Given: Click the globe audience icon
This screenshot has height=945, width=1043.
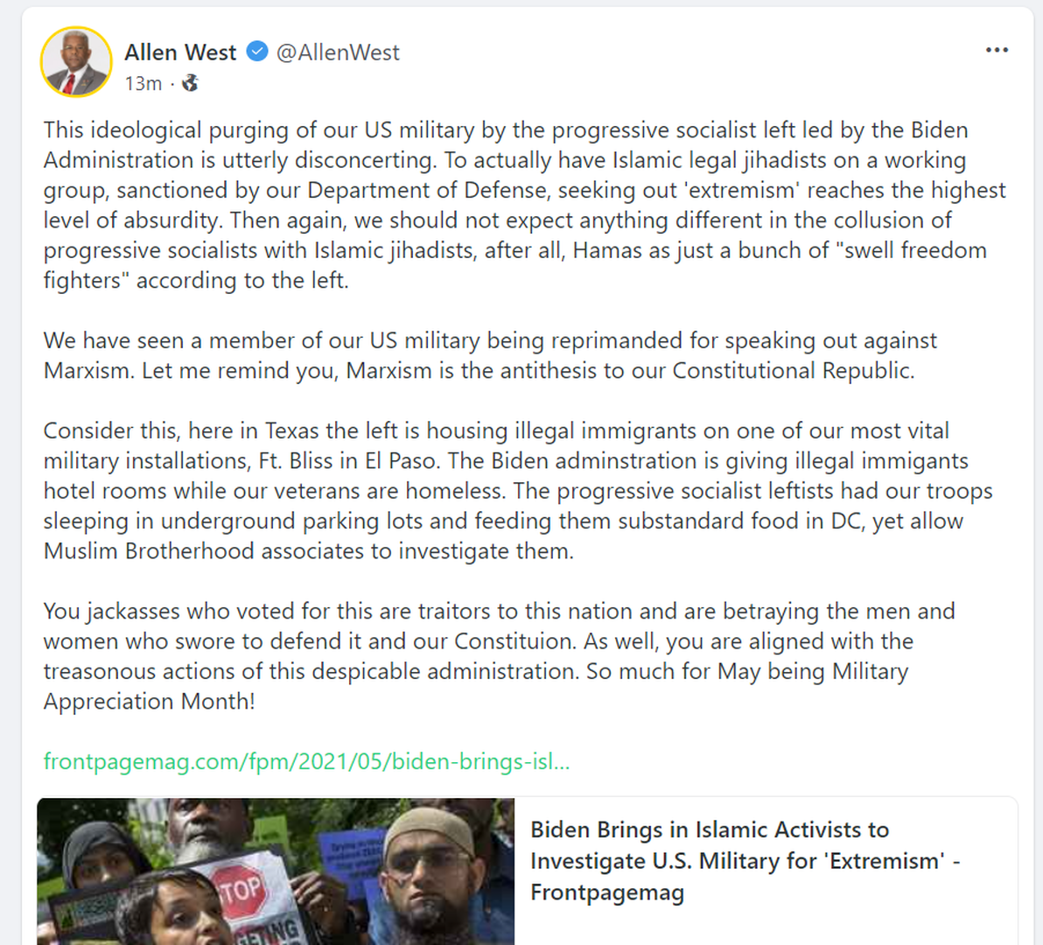Looking at the screenshot, I should [190, 83].
